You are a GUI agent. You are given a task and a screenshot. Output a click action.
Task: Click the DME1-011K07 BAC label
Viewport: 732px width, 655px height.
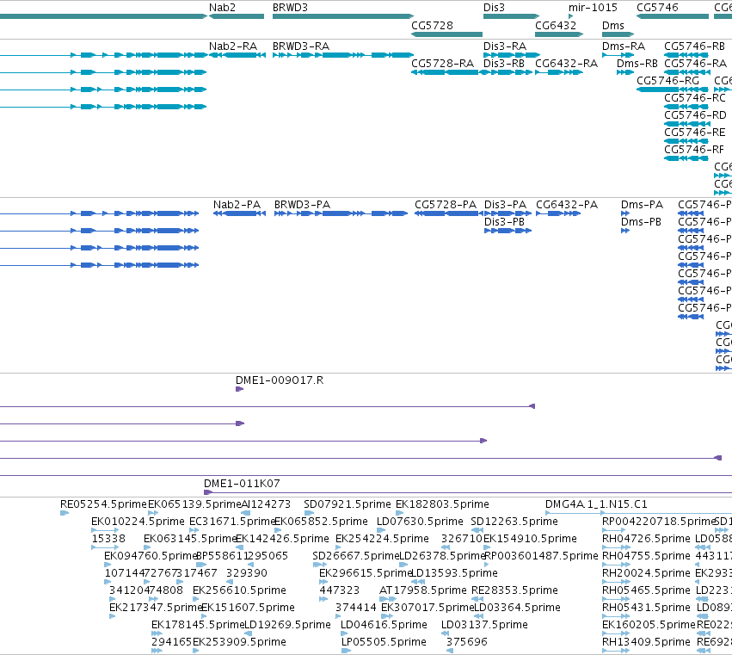pos(242,484)
